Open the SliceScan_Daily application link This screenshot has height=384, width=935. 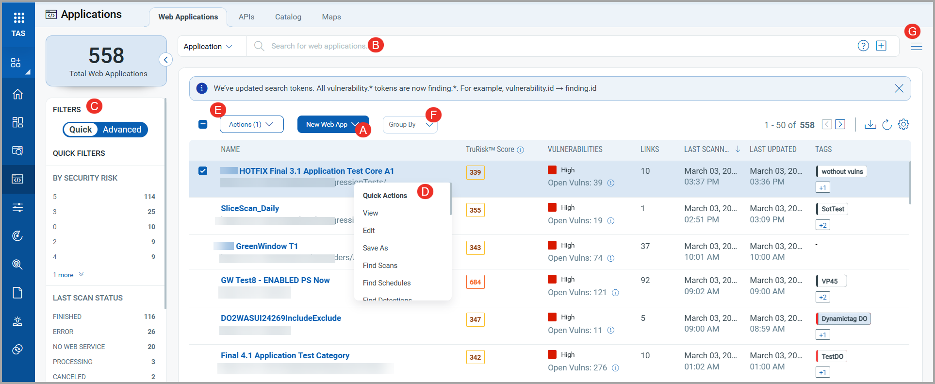point(250,208)
